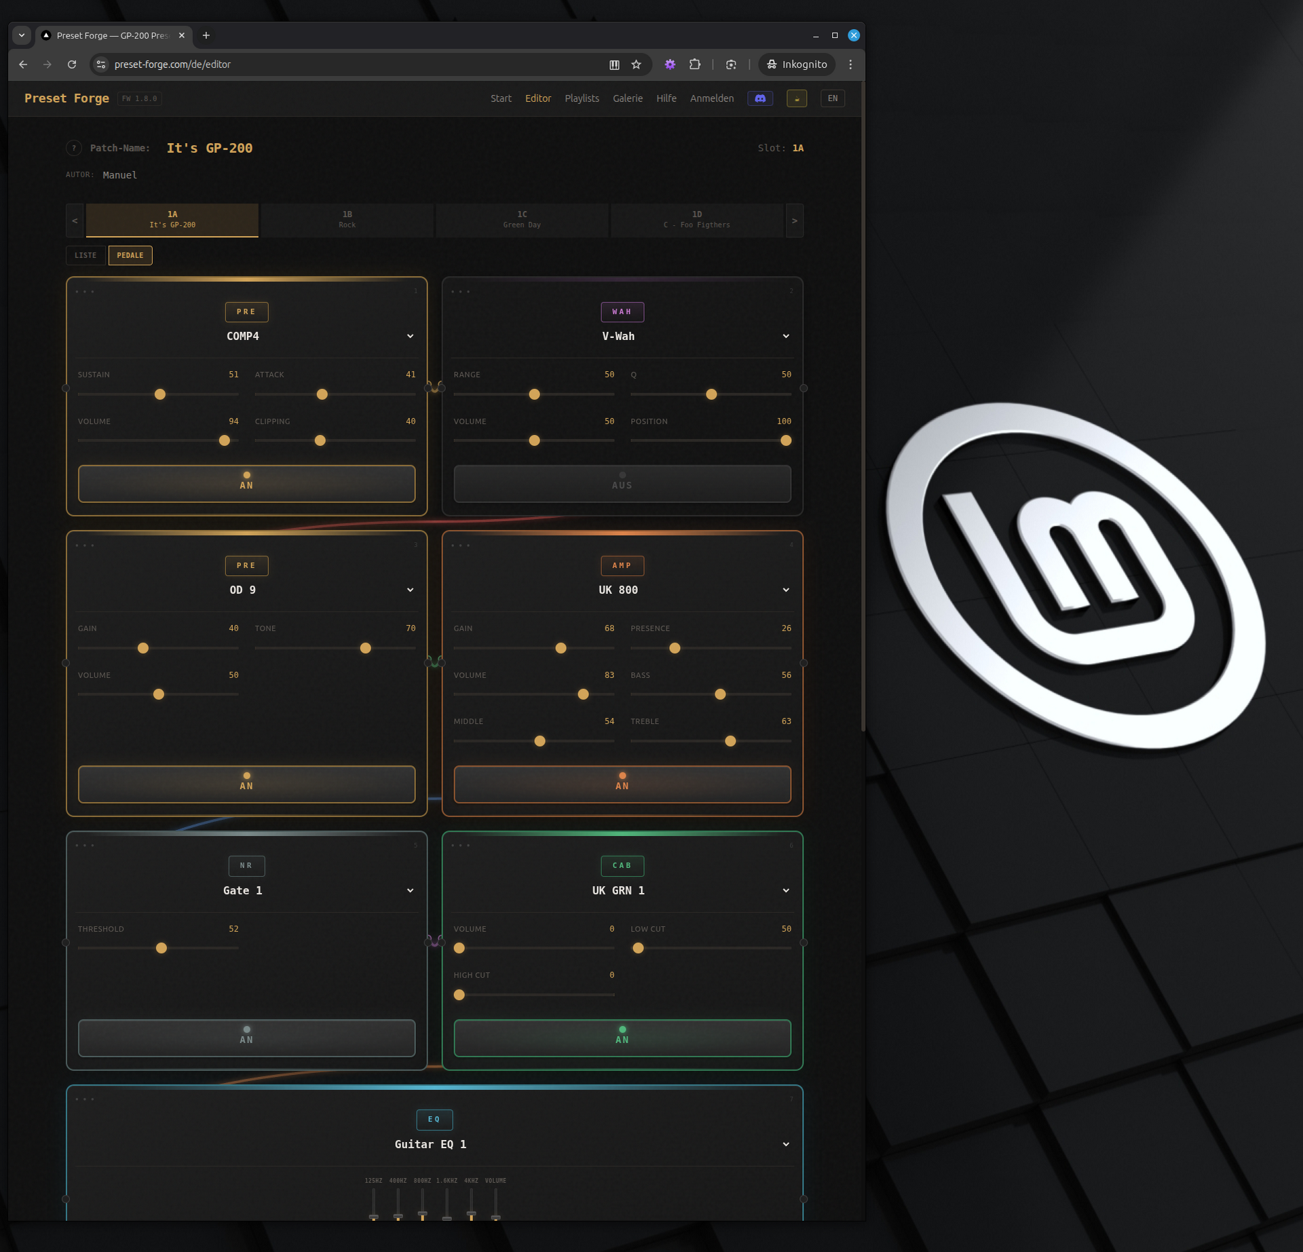This screenshot has width=1303, height=1252.
Task: Click the three-dot handle on COMP4 pedal
Action: (85, 292)
